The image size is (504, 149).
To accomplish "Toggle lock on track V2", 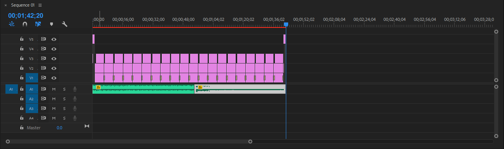I will pos(22,68).
